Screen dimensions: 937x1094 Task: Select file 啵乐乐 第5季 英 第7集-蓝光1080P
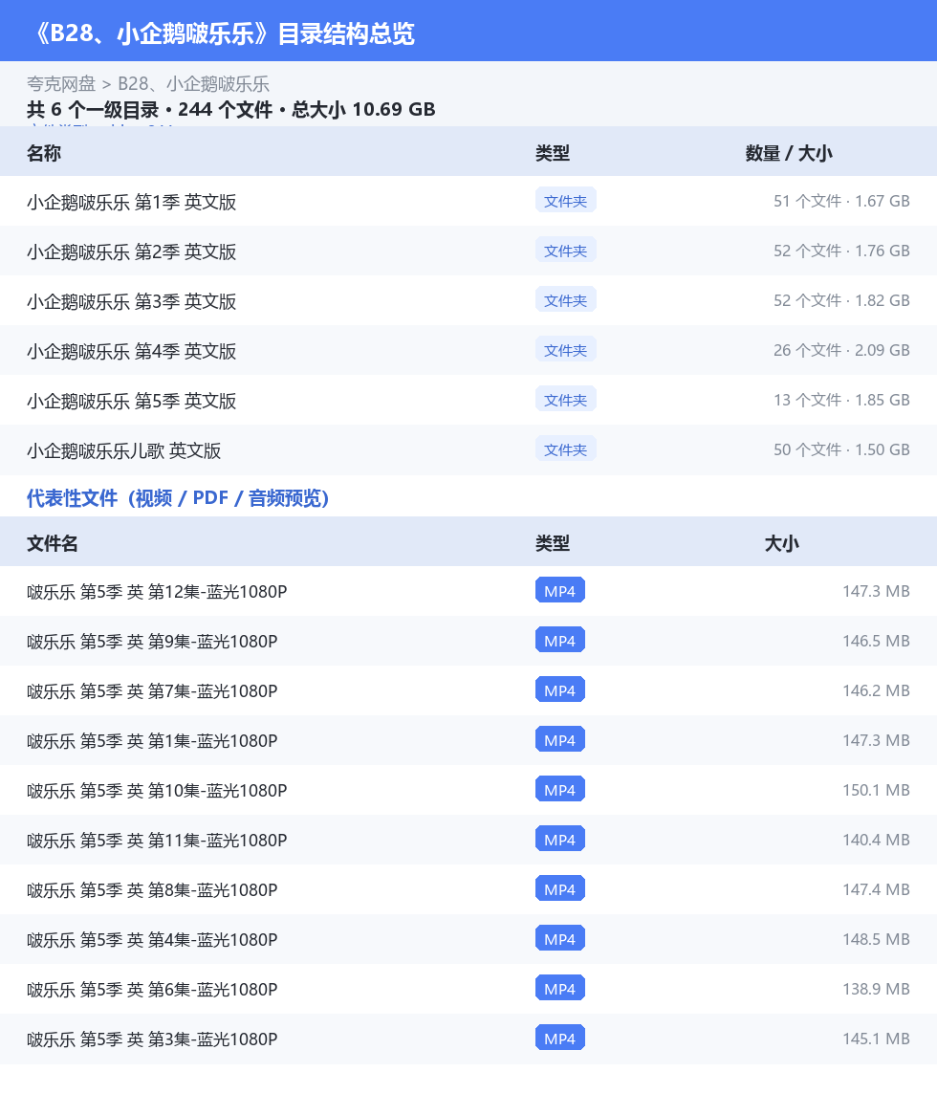tap(152, 691)
